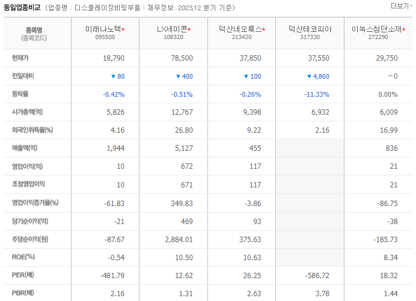The image size is (416, 301).
Task: Click the current price 37,550
Action: pyautogui.click(x=319, y=58)
